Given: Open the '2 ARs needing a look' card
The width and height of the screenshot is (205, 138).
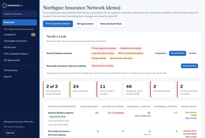Looking at the screenshot, I should [x=162, y=89].
